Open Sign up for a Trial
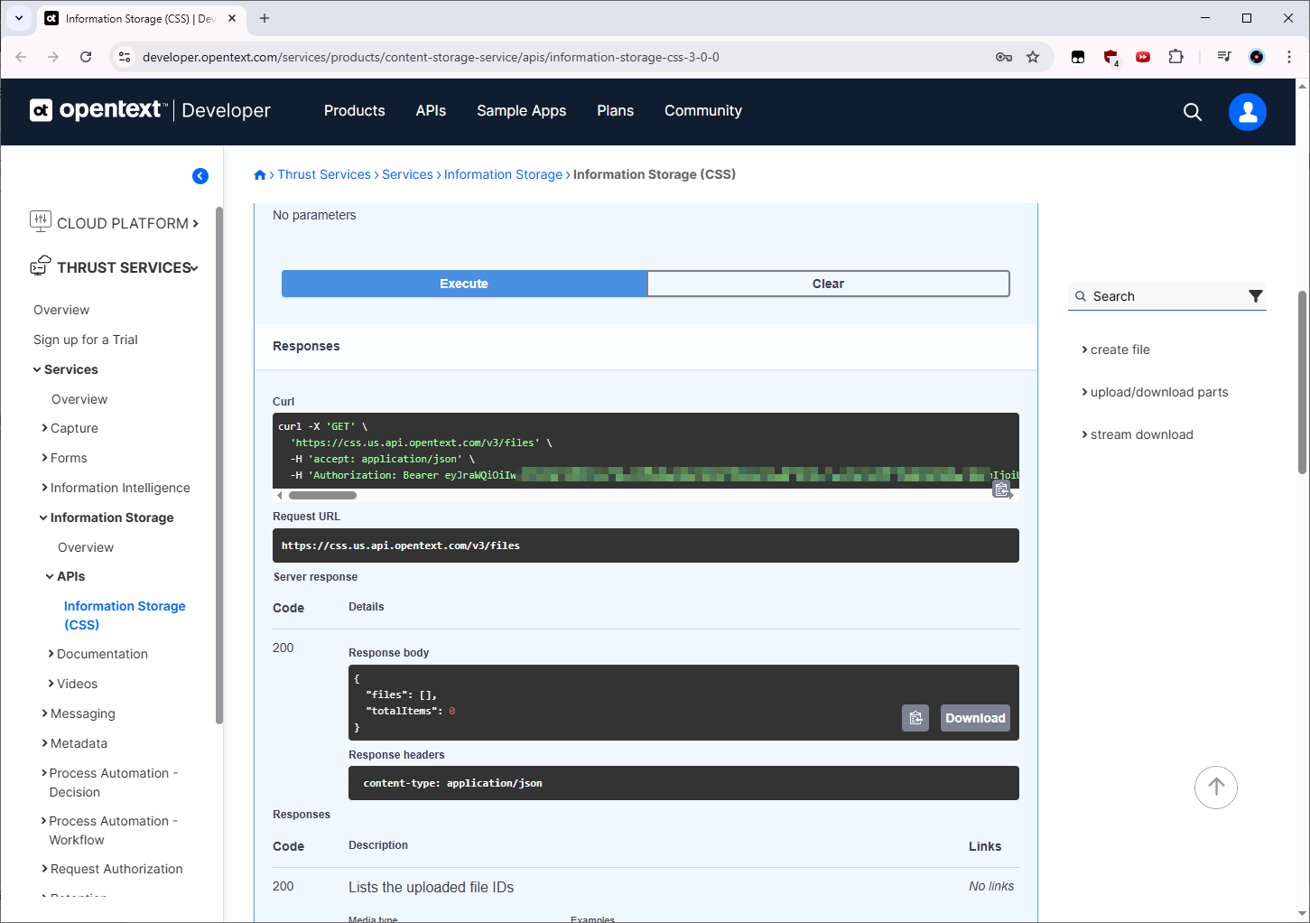Viewport: 1310px width, 923px height. (86, 340)
